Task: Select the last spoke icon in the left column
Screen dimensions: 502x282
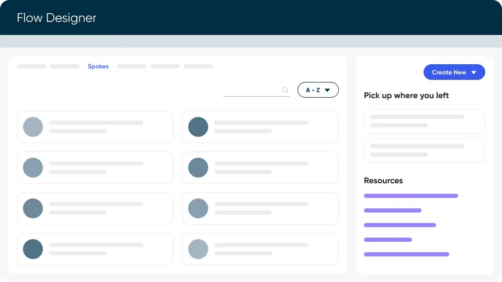Action: tap(33, 249)
